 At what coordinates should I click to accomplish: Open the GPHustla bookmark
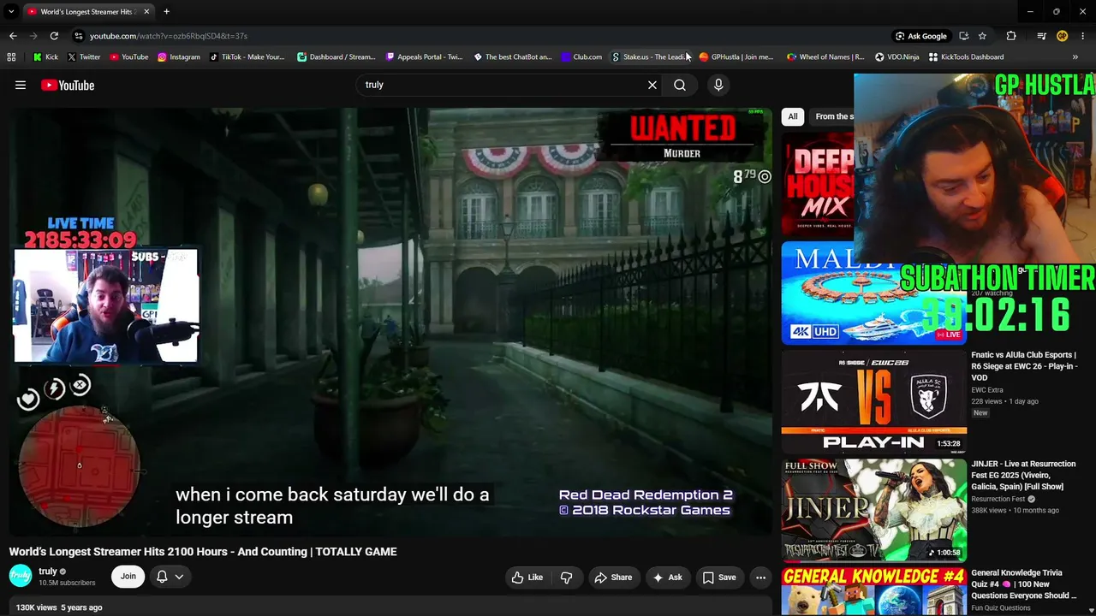[736, 57]
